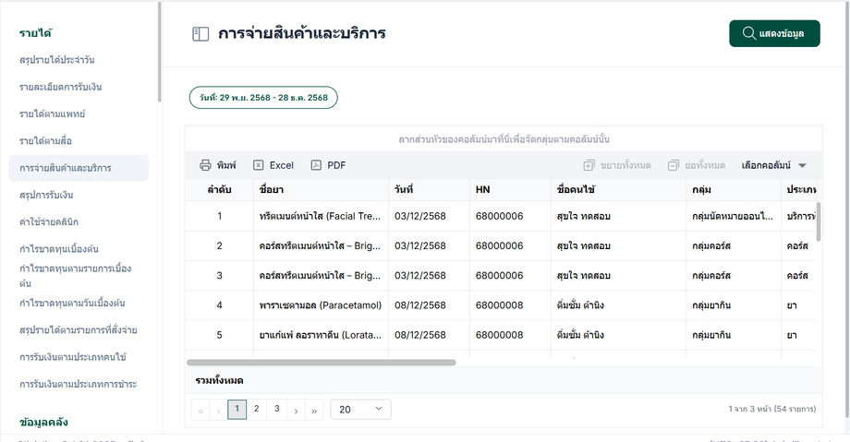Click the magnifier icon in the green button
Screen dimensions: 850x442
(x=747, y=34)
